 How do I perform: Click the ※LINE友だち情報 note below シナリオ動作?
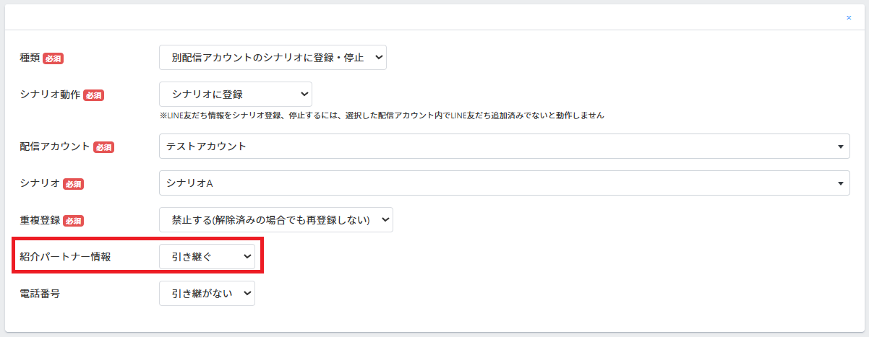[382, 115]
